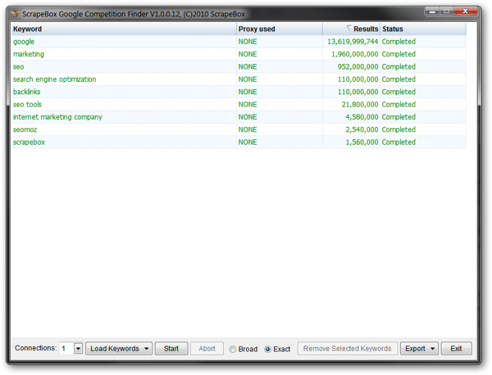Click the 1,960,000,000 results value
The height and width of the screenshot is (375, 492).
pos(355,54)
